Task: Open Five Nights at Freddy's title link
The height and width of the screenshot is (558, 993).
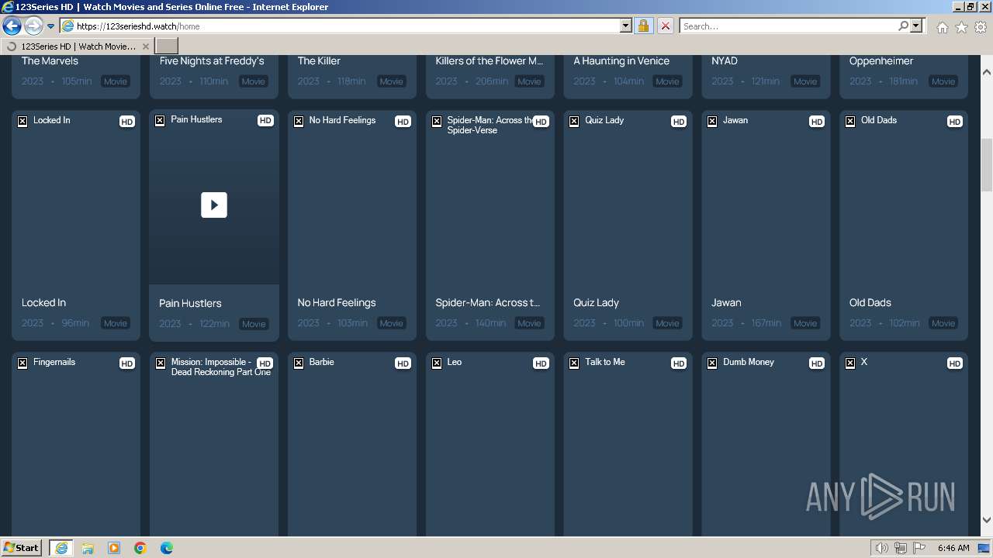Action: tap(212, 60)
